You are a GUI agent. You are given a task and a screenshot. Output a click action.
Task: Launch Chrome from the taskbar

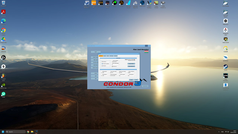click(x=28, y=132)
